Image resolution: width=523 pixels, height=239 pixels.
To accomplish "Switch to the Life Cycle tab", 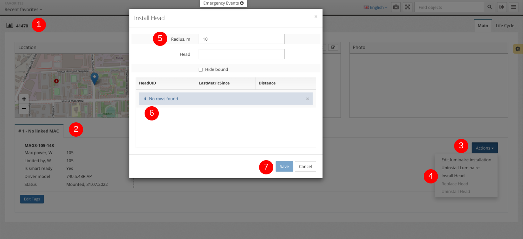I will pos(505,26).
